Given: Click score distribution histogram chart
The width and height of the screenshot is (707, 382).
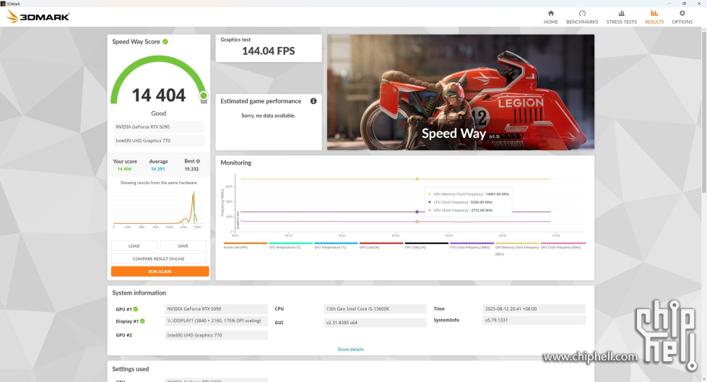Looking at the screenshot, I should coord(158,209).
